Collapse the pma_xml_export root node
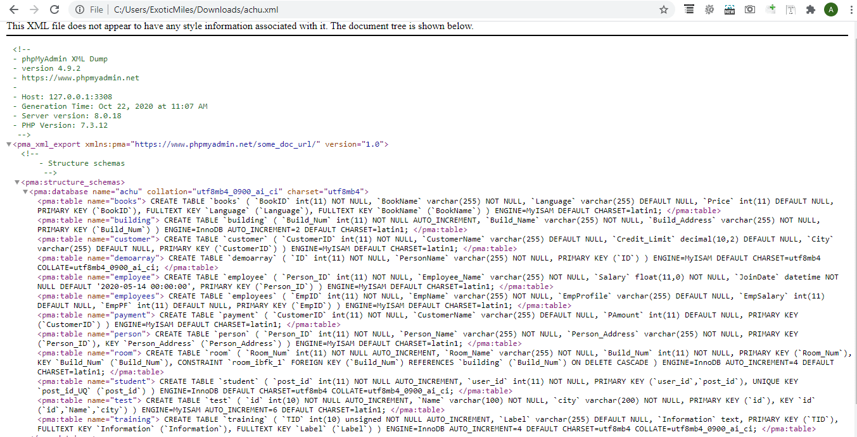Screen dimensions: 857x437 tap(9, 145)
